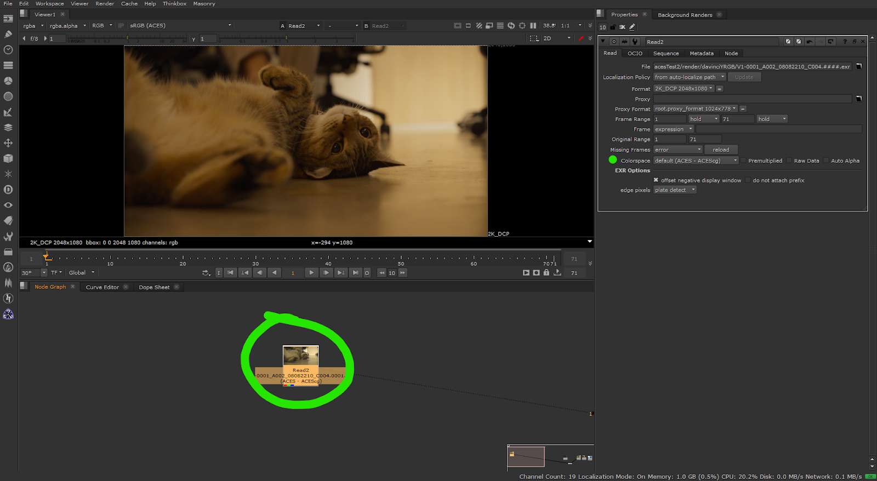The height and width of the screenshot is (481, 877).
Task: Open the Draw nodes pen icon
Action: pyautogui.click(x=8, y=34)
